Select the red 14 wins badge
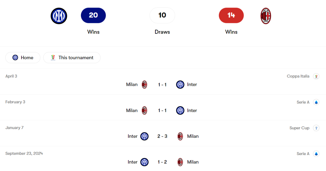The height and width of the screenshot is (171, 326). click(x=231, y=15)
